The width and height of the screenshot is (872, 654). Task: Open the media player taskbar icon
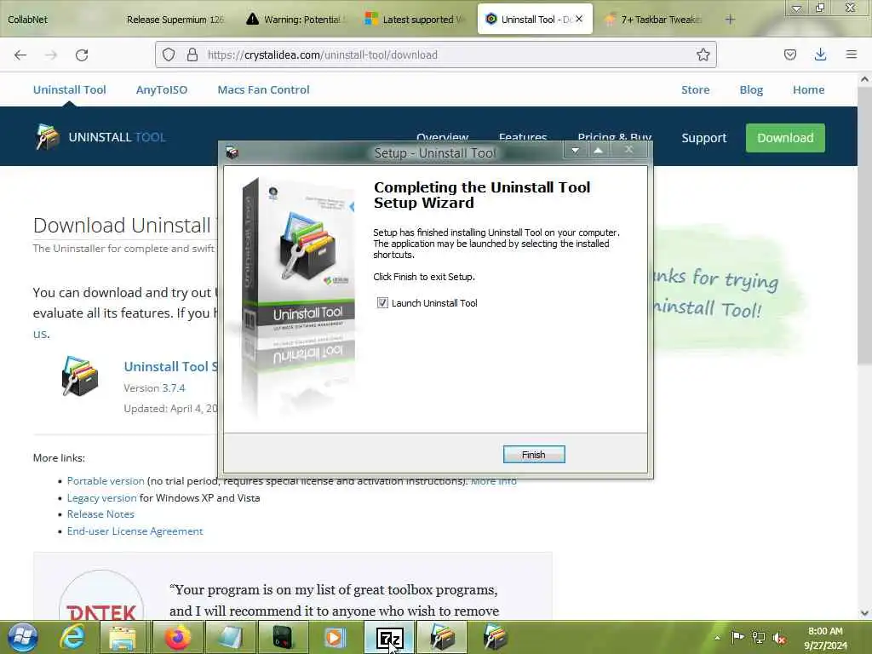coord(335,637)
